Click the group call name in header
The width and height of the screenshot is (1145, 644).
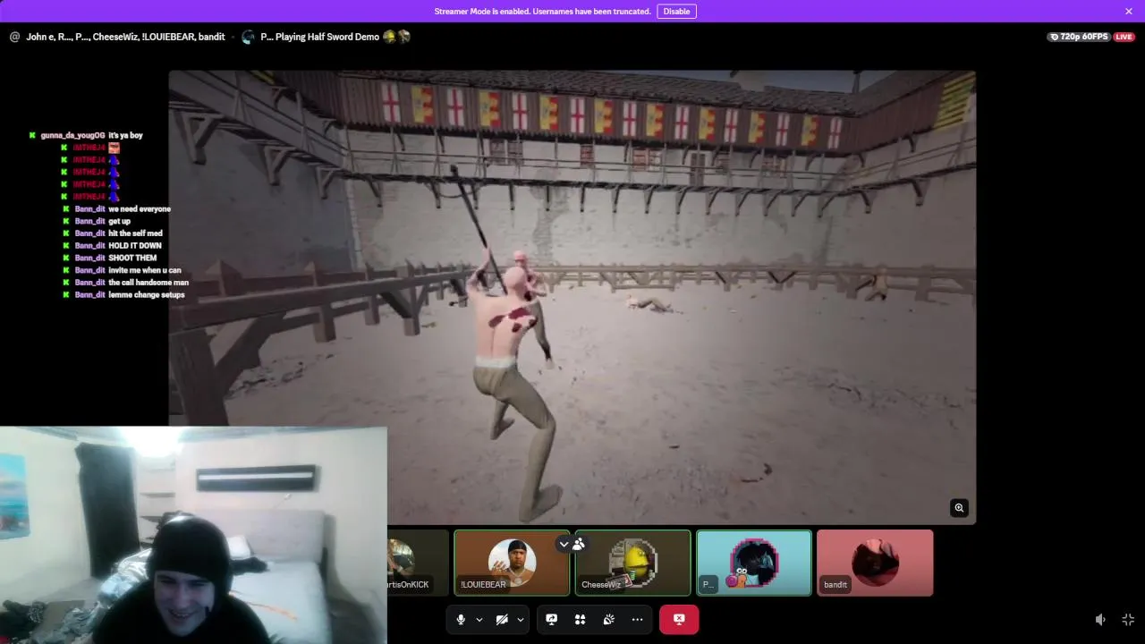click(125, 37)
